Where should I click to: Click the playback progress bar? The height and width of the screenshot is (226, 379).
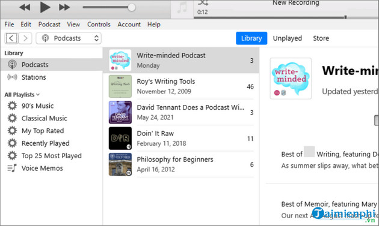click(286, 17)
